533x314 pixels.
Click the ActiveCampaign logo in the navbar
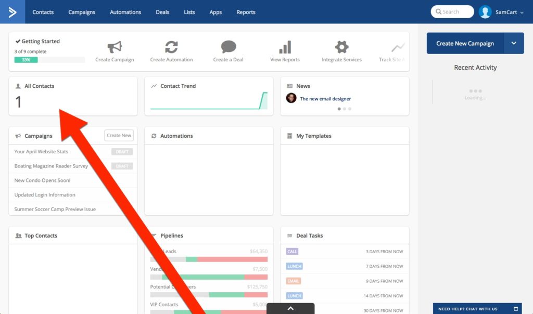pyautogui.click(x=11, y=11)
